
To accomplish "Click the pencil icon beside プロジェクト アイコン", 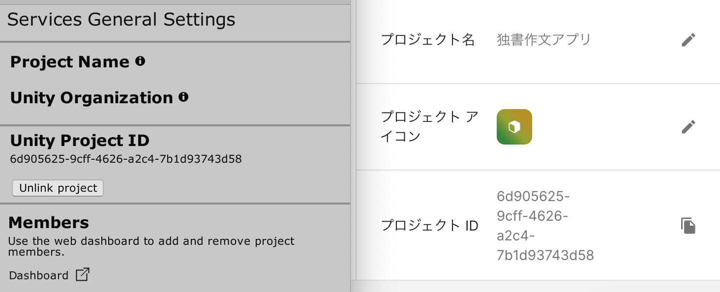I will point(689,126).
